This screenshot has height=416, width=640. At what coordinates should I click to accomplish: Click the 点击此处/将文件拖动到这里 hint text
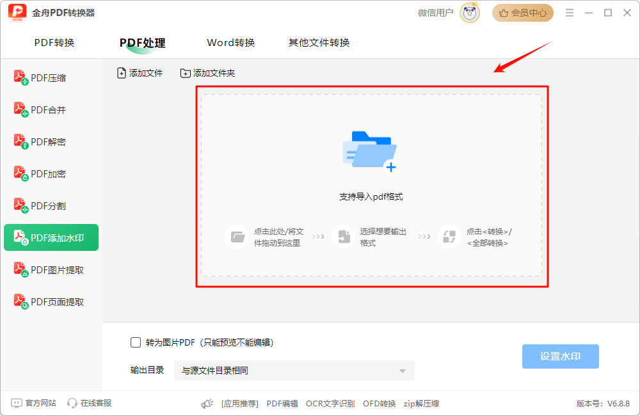coord(279,237)
